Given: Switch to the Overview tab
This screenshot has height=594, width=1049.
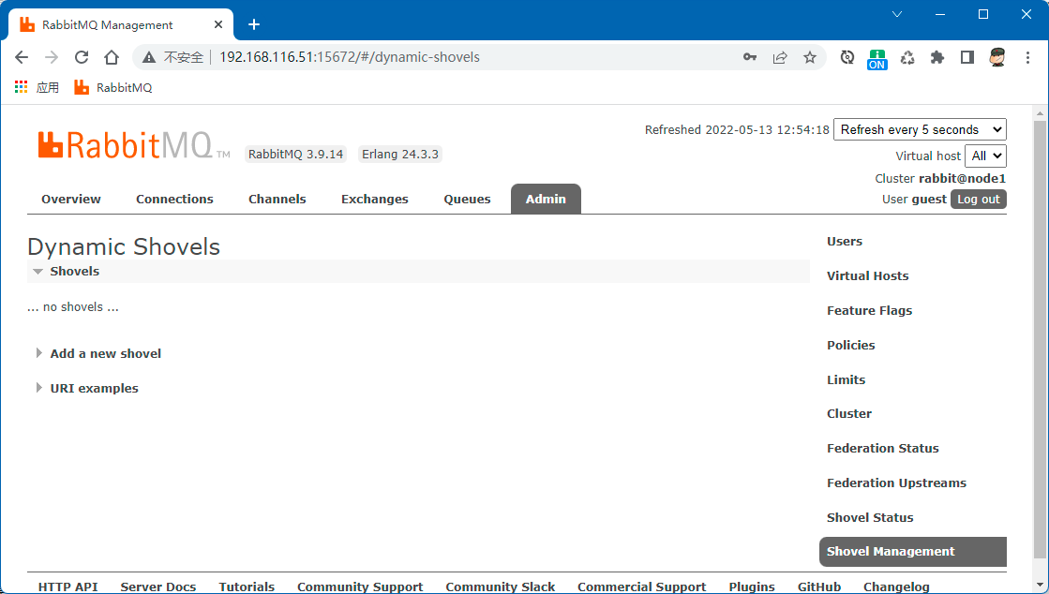Looking at the screenshot, I should click(x=71, y=200).
